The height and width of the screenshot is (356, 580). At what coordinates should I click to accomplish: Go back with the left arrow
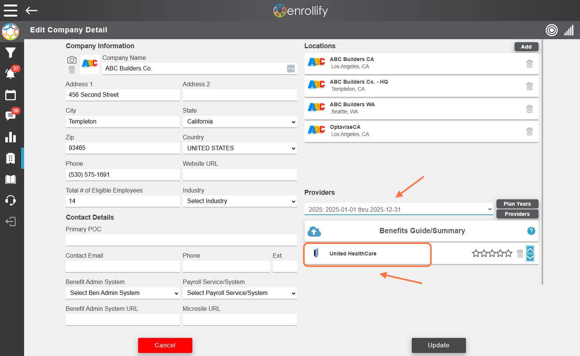[x=32, y=11]
